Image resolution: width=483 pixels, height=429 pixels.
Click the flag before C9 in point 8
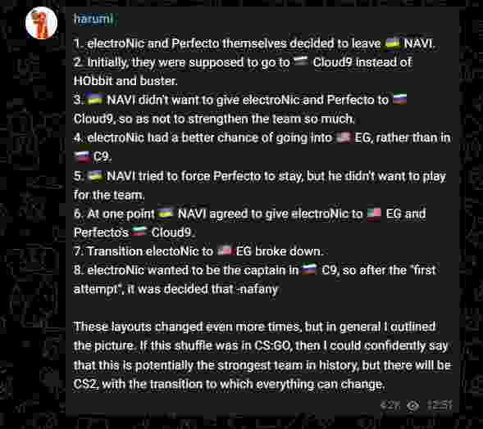[x=309, y=270]
